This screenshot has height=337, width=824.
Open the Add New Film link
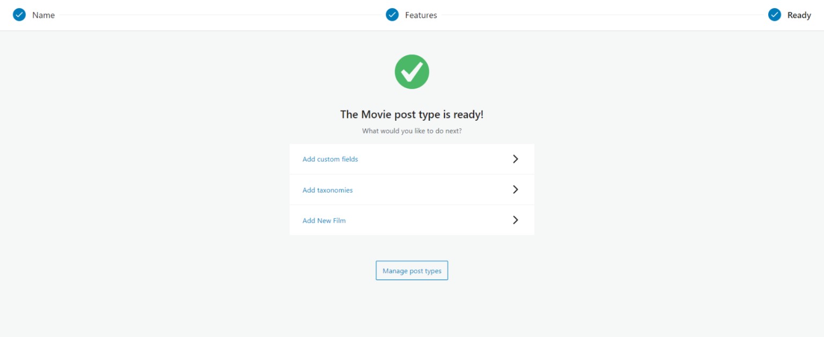(324, 220)
